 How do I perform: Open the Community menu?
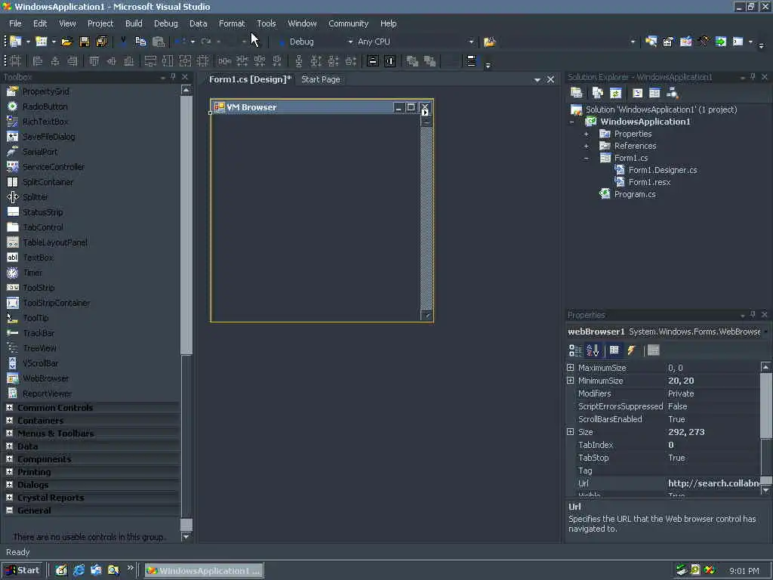point(348,23)
